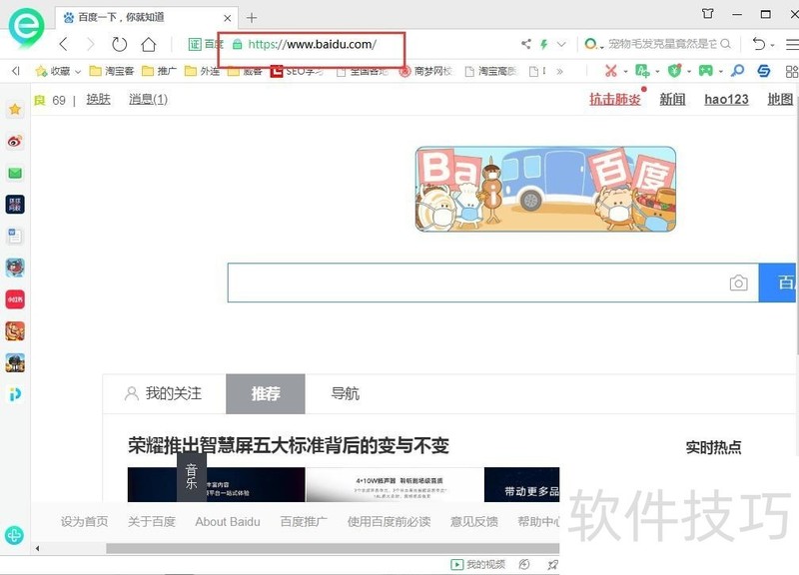This screenshot has height=575, width=799.
Task: Click the 换肤 link
Action: [x=98, y=99]
